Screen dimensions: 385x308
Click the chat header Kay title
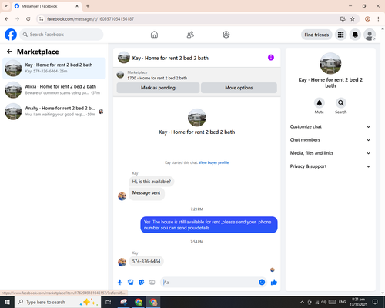pyautogui.click(x=170, y=58)
